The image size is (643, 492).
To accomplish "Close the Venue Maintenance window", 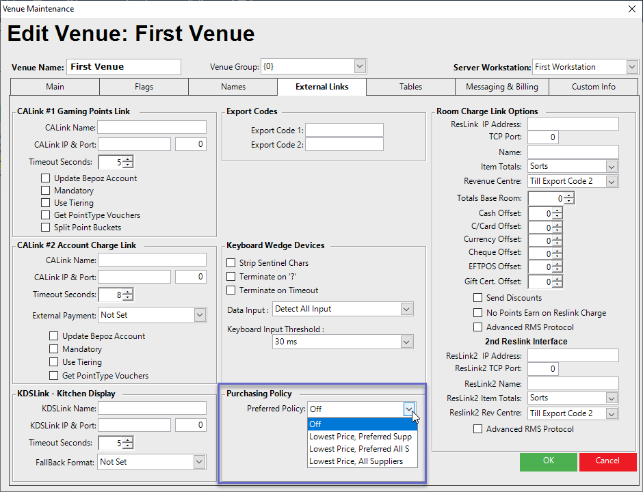I will tap(631, 9).
